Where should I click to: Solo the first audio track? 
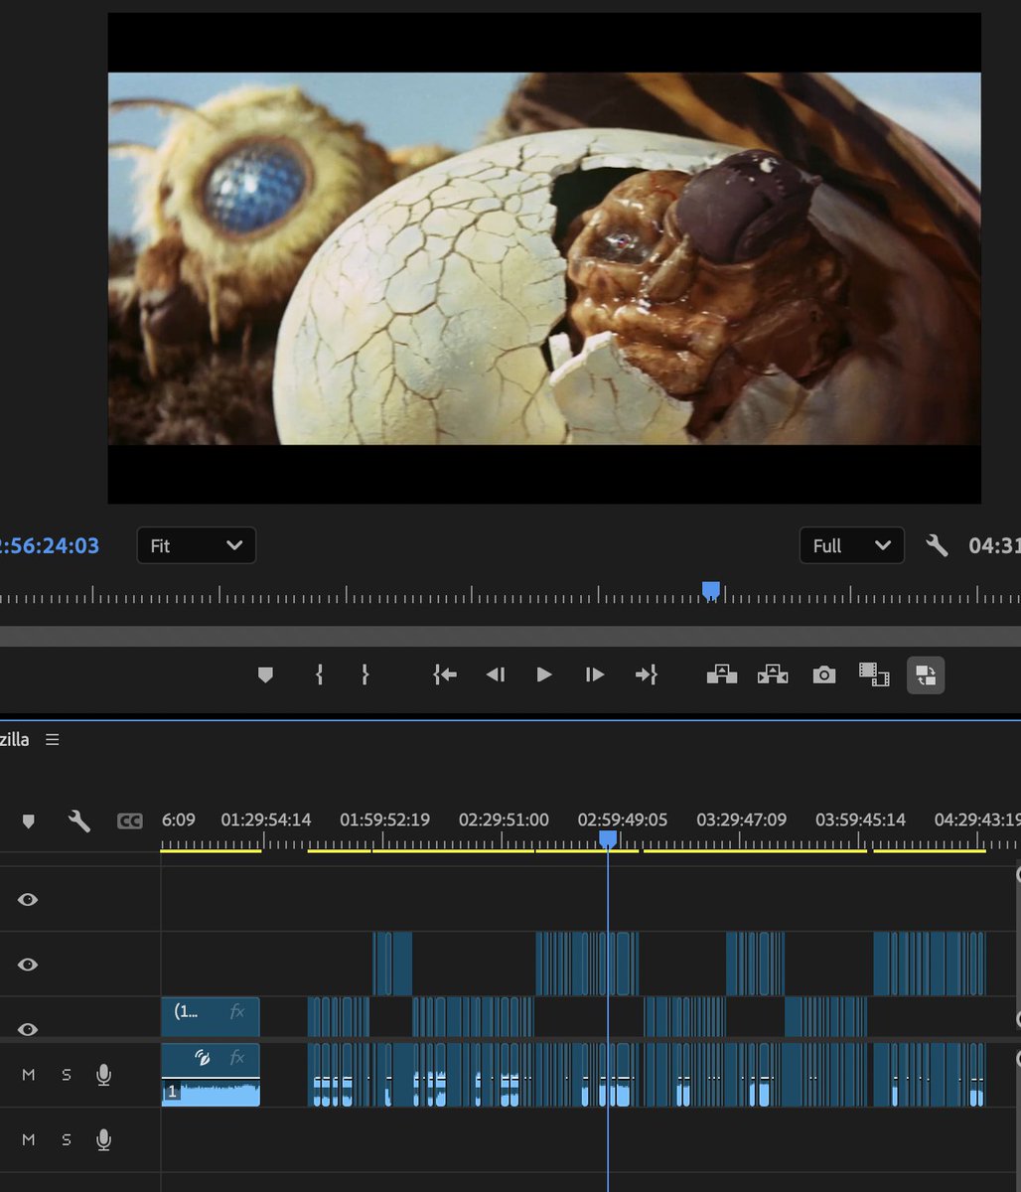(67, 1075)
